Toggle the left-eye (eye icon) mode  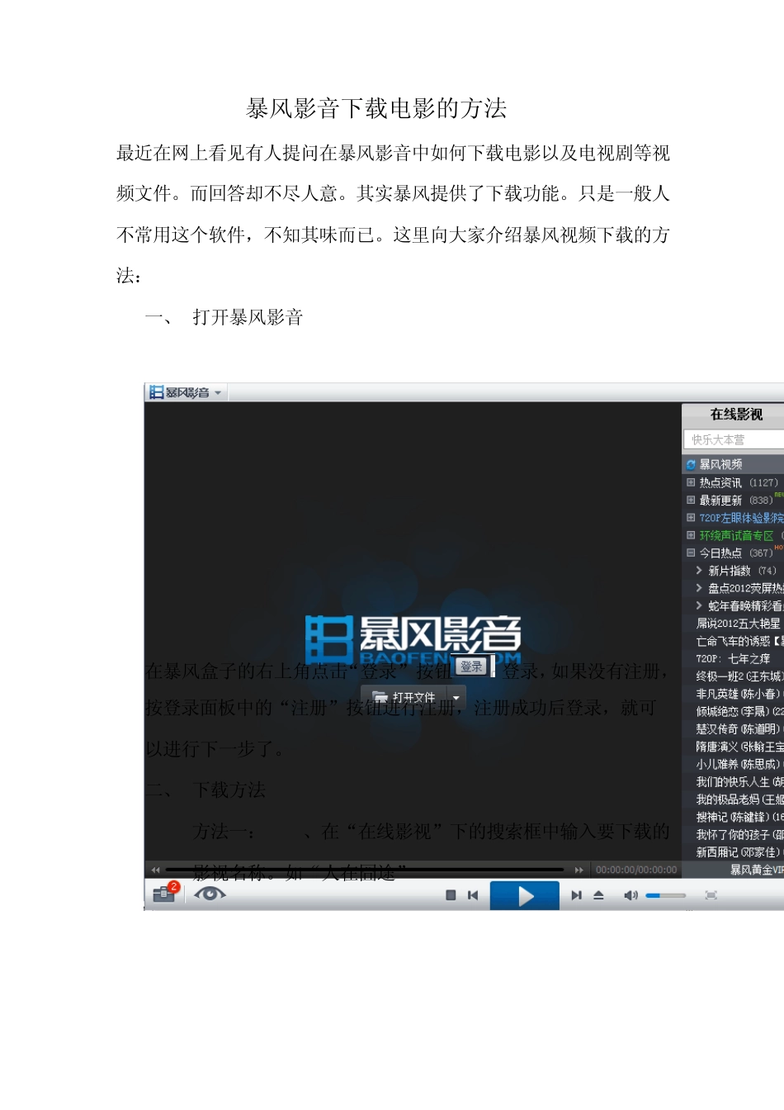tap(210, 894)
